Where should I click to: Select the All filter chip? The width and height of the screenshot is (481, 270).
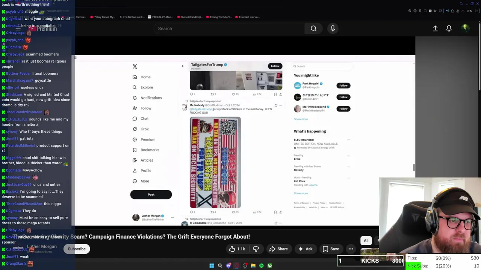(x=366, y=241)
